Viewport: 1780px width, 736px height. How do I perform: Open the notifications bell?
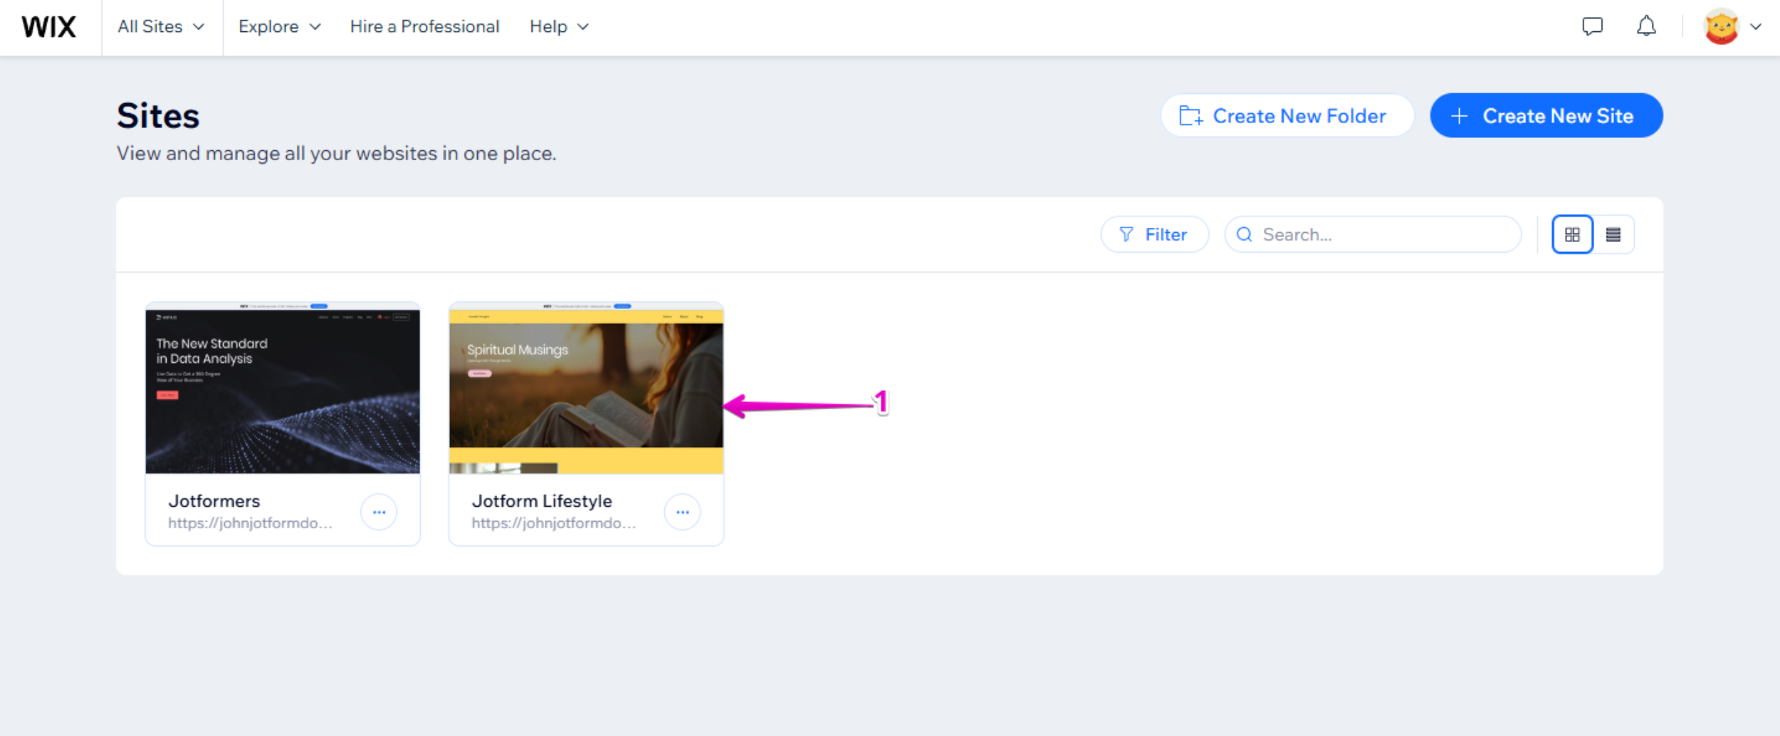(x=1647, y=26)
